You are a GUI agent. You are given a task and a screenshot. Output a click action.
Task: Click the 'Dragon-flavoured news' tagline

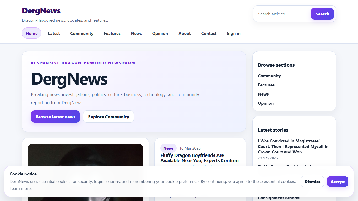coord(65,20)
